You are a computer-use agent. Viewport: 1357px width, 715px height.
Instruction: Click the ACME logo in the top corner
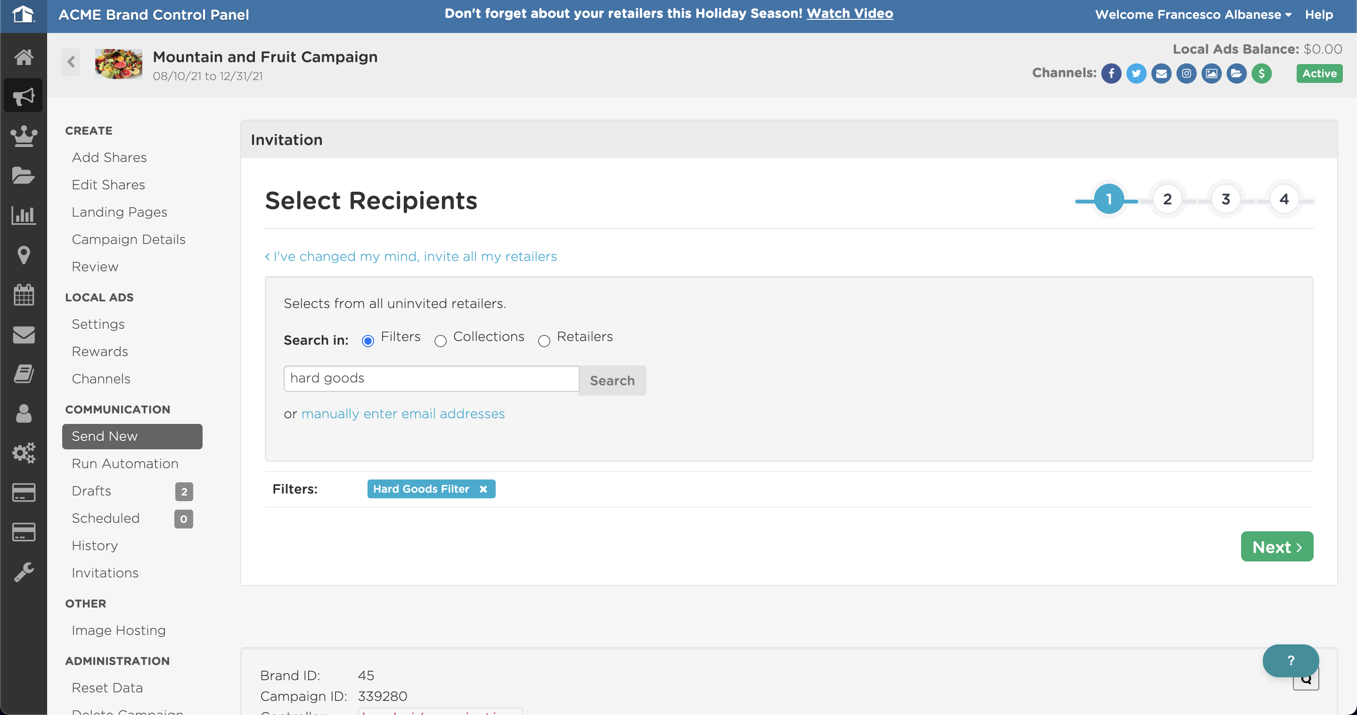click(23, 14)
